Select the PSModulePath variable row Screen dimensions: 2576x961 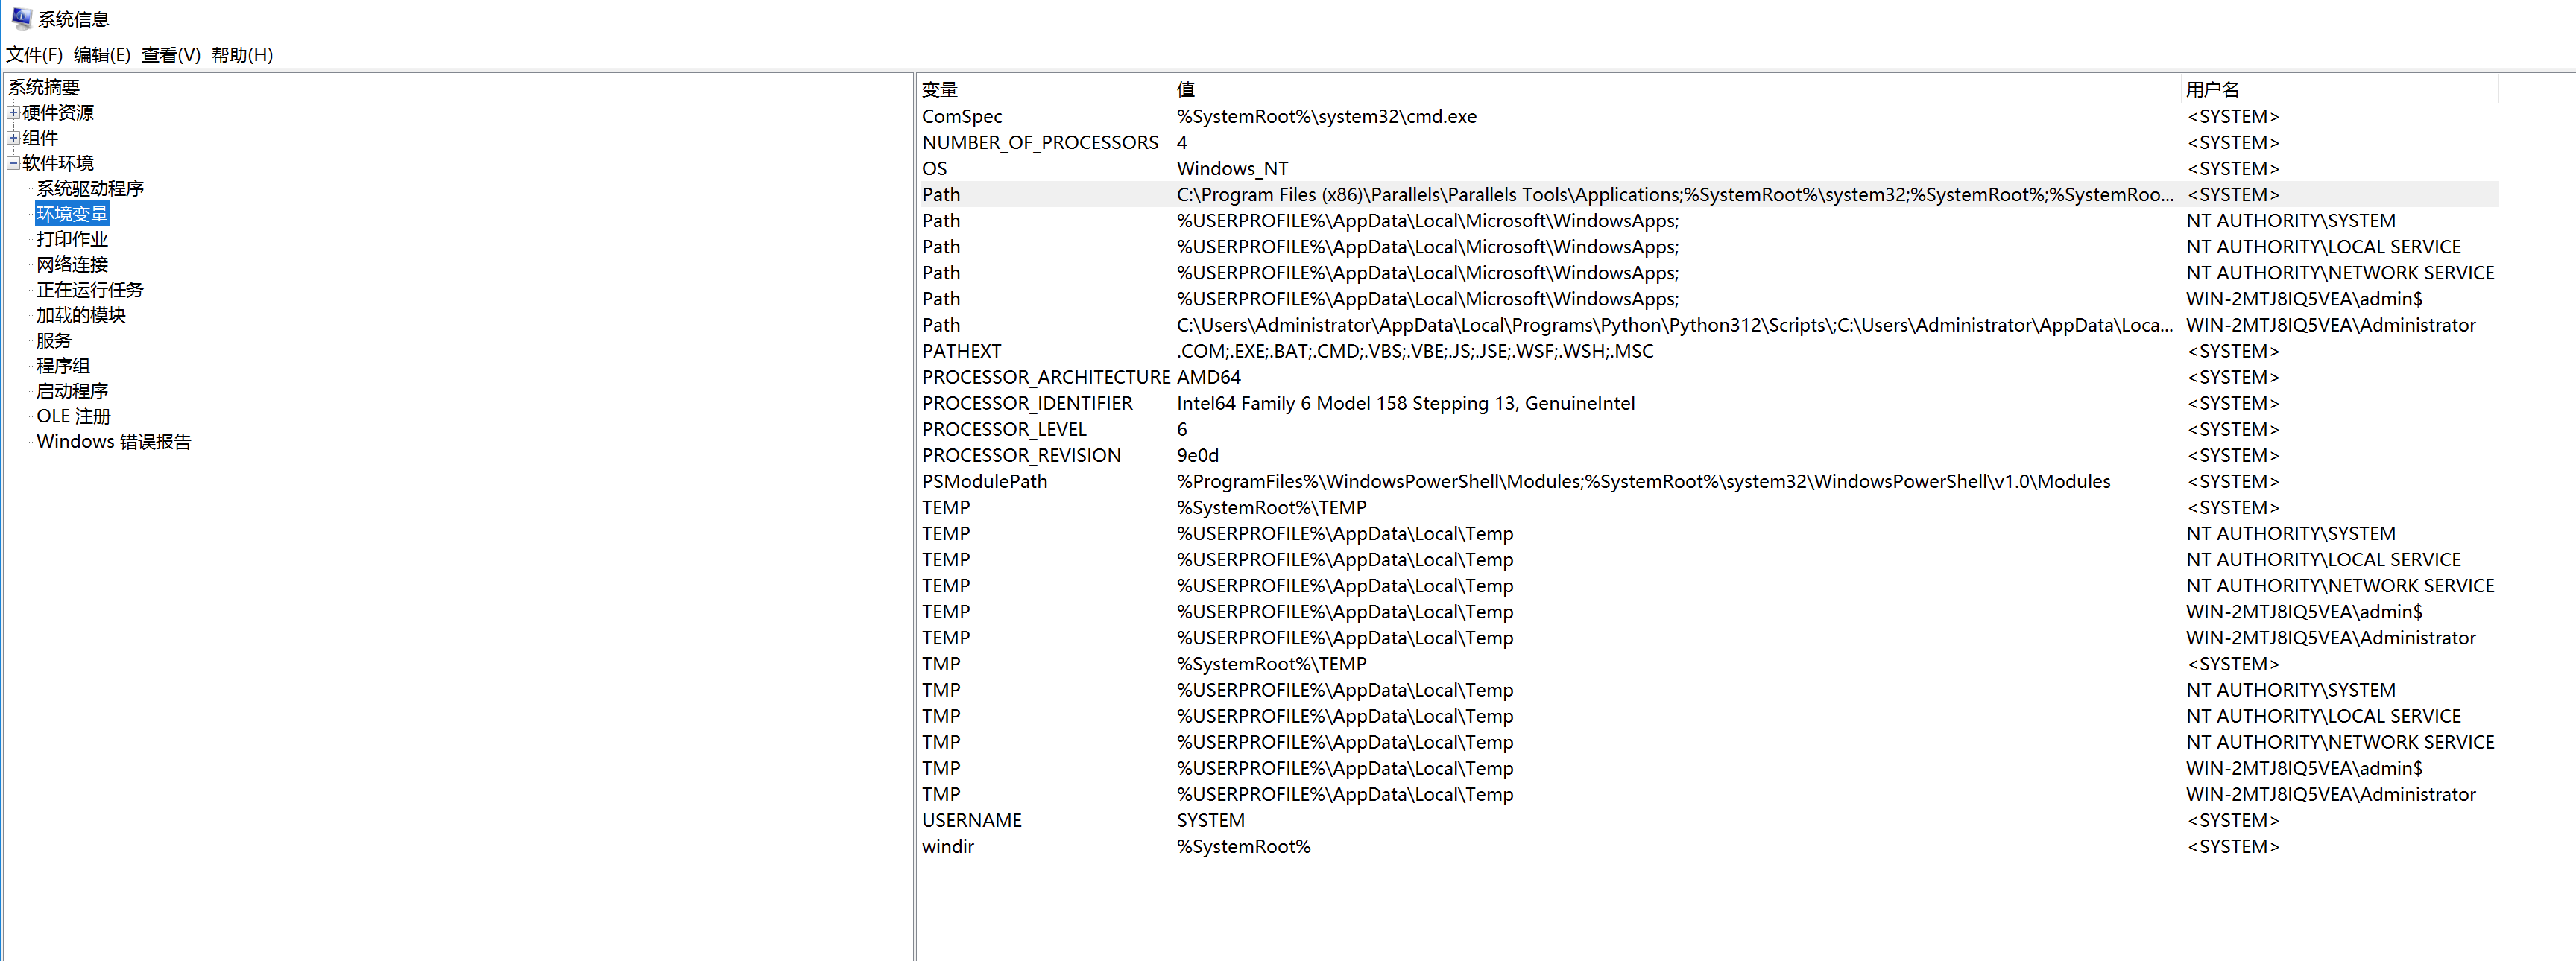[x=984, y=481]
